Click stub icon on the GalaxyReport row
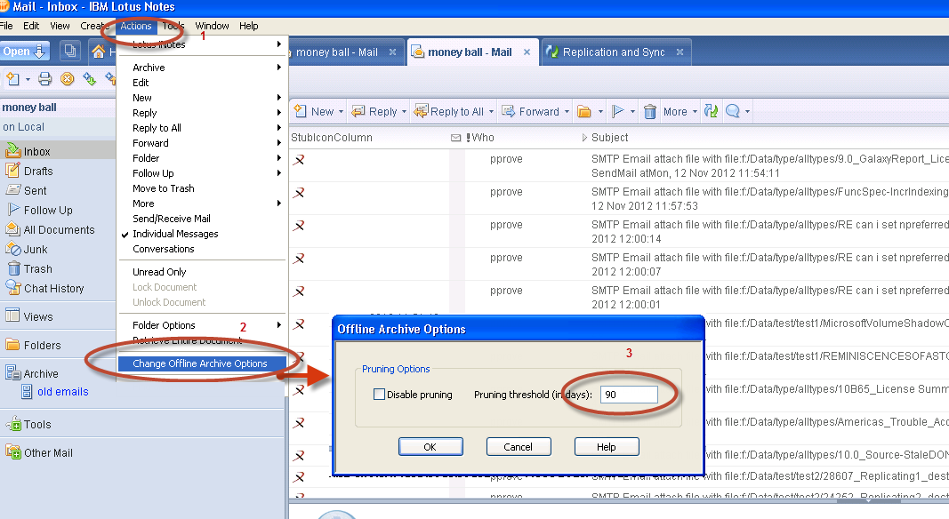 point(299,160)
